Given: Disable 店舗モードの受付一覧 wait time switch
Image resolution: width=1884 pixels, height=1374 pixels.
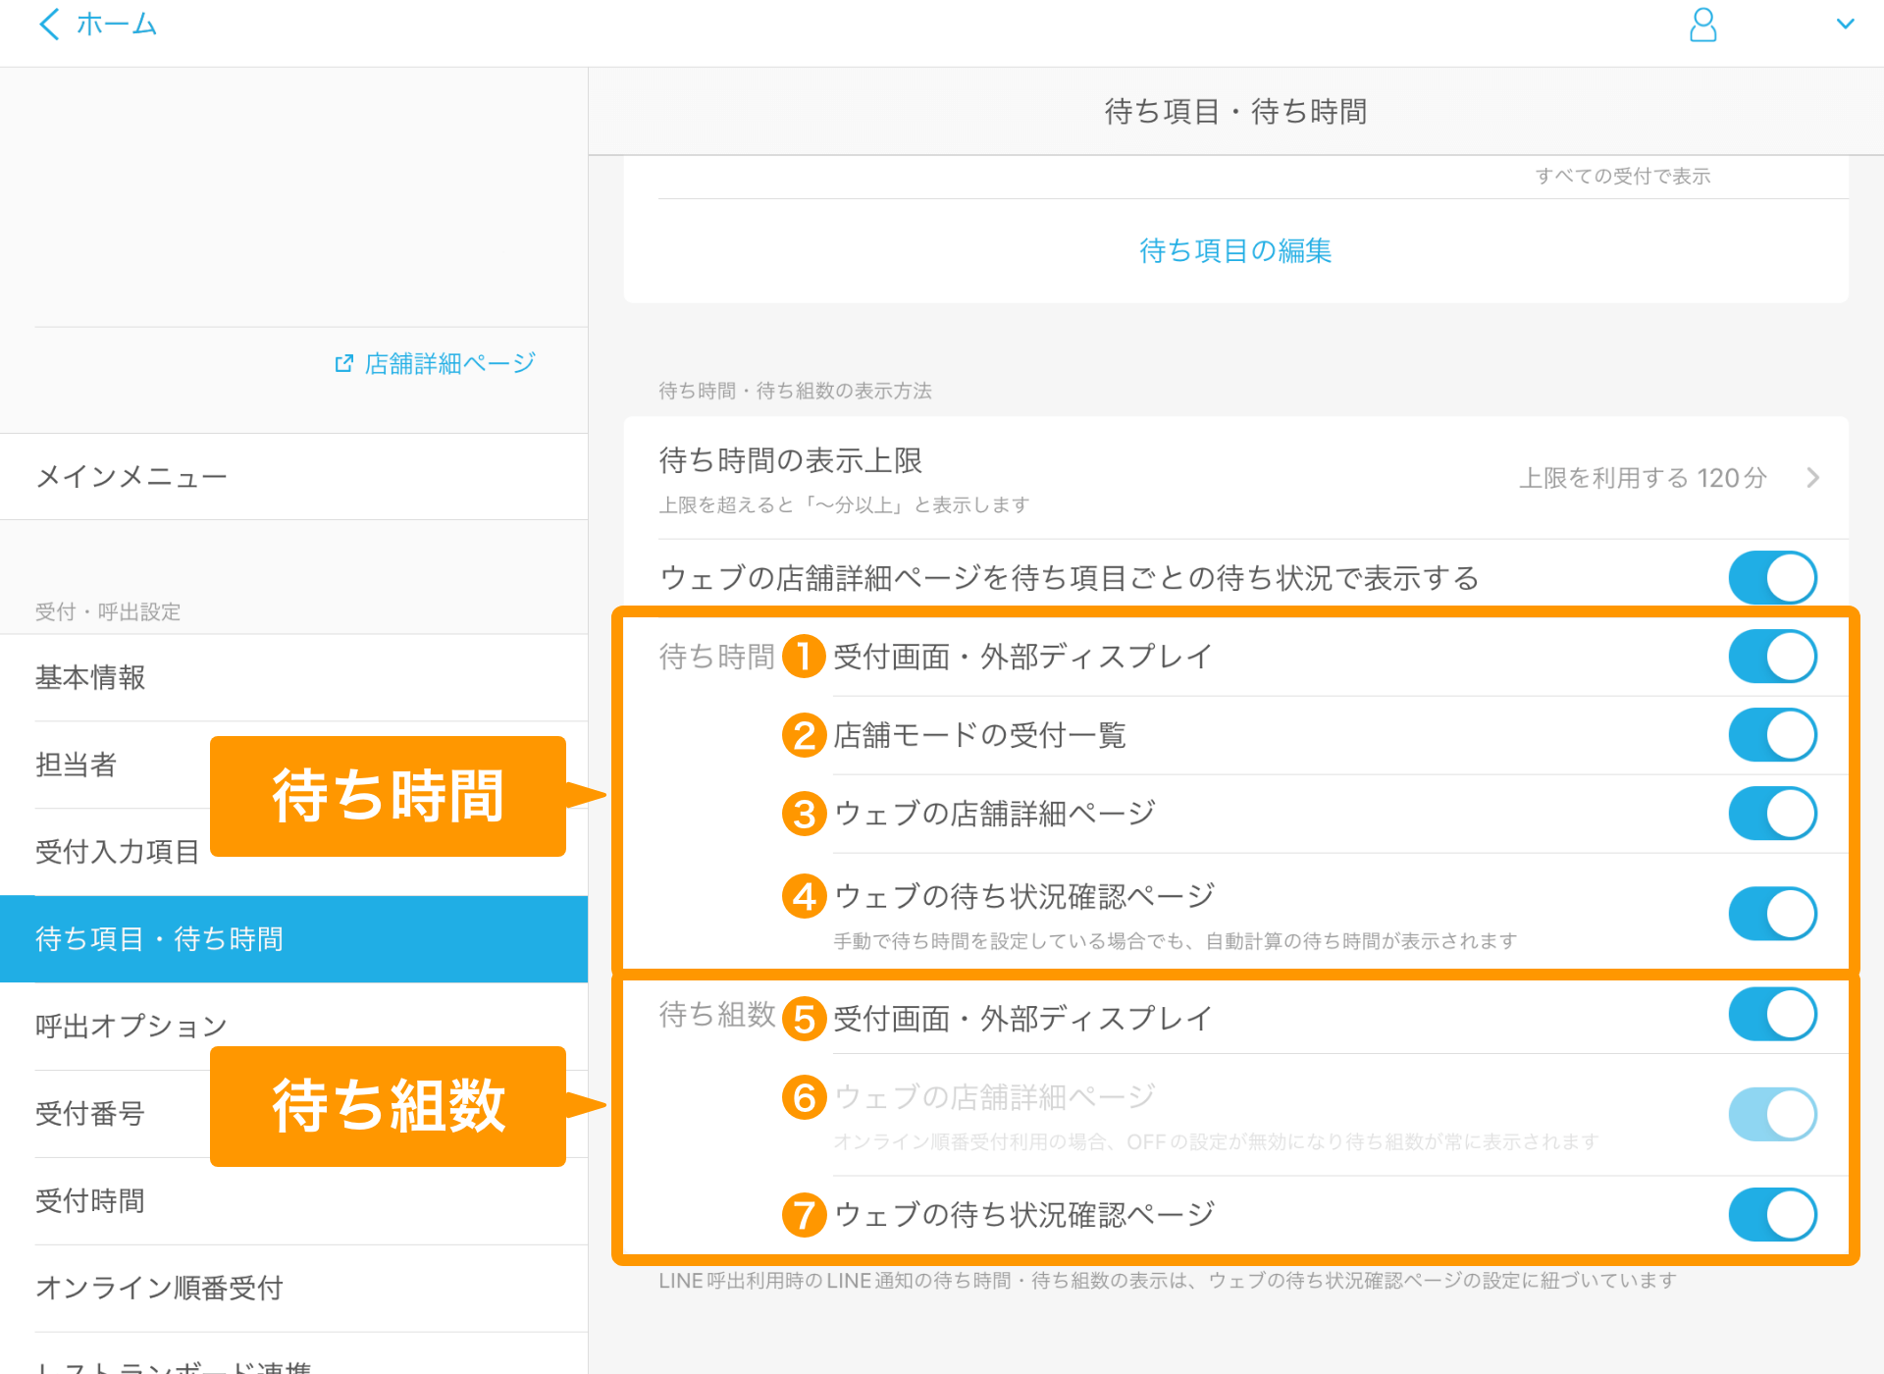Looking at the screenshot, I should (1771, 735).
